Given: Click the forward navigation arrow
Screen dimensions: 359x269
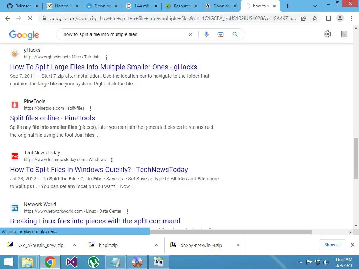Looking at the screenshot, I should [x=19, y=18].
